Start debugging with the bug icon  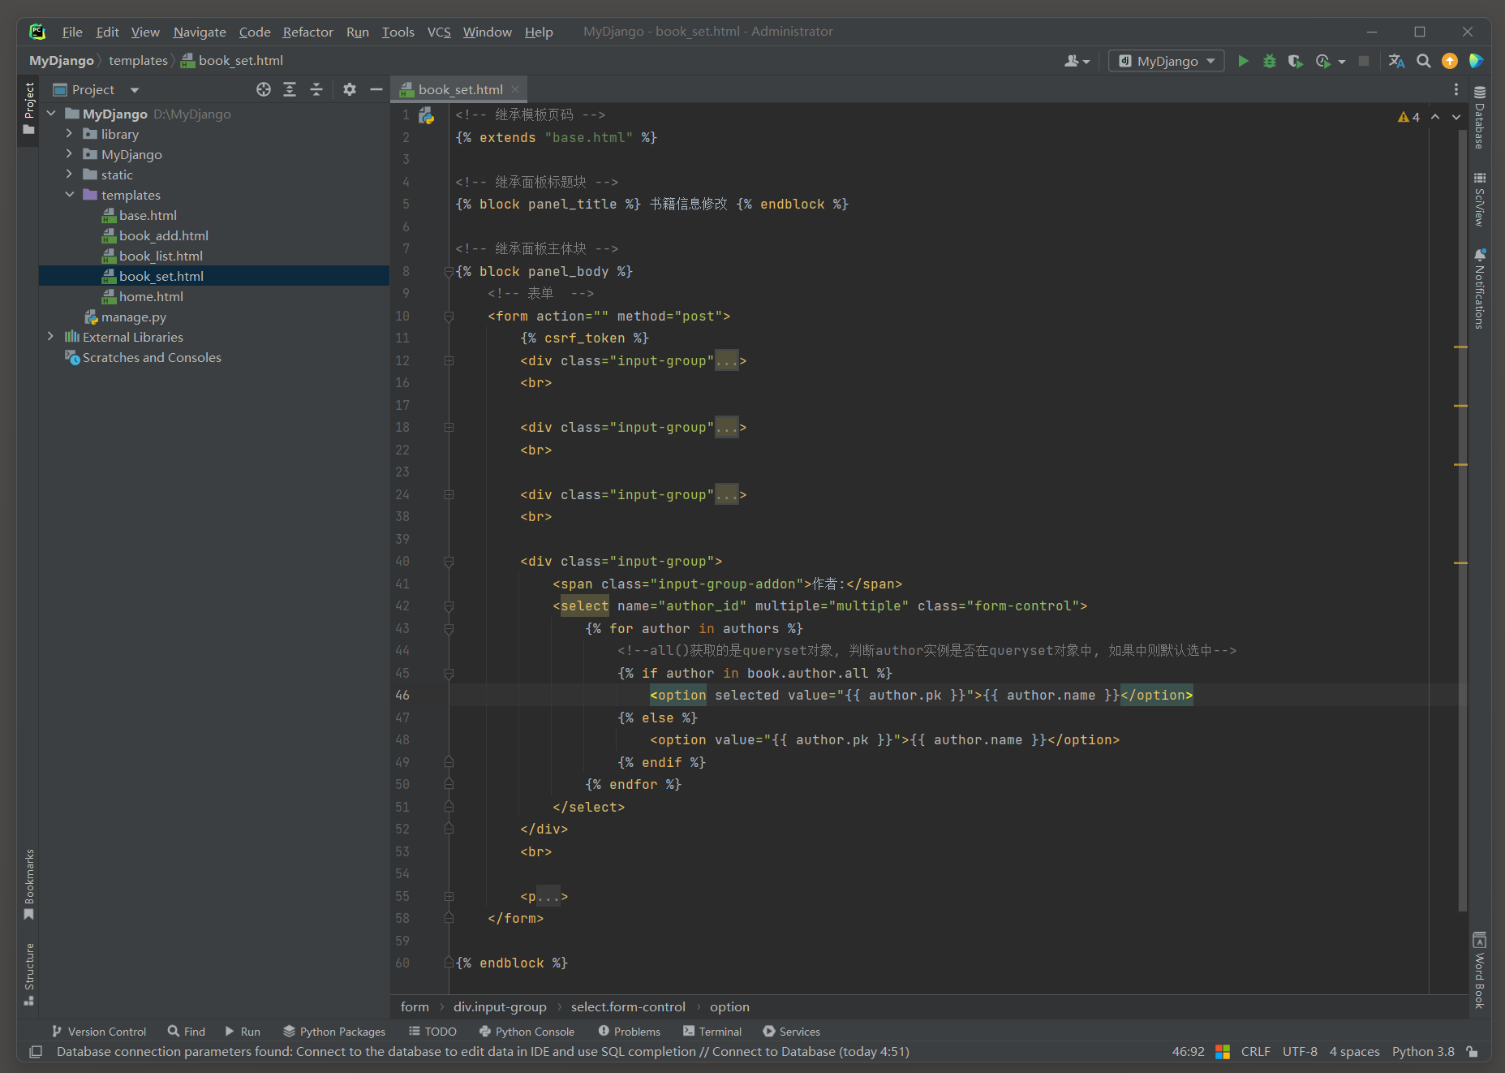(1269, 61)
